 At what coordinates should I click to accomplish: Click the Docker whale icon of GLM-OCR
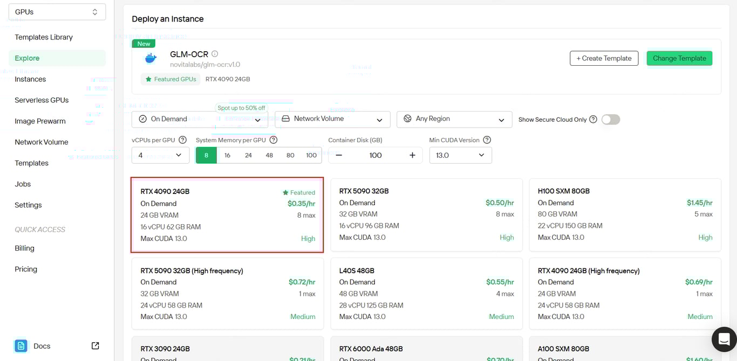pos(151,58)
